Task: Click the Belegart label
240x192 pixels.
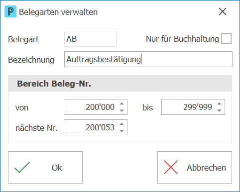Action: pos(23,40)
